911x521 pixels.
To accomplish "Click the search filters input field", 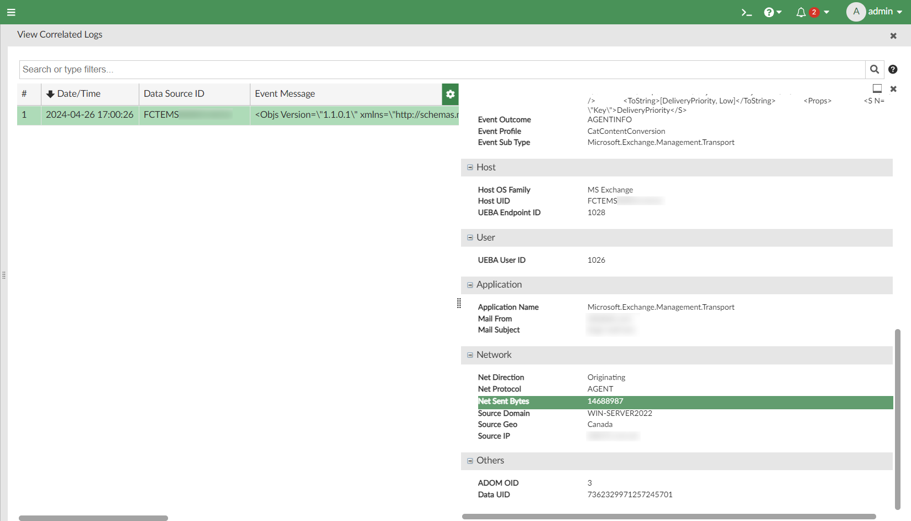I will pyautogui.click(x=442, y=70).
